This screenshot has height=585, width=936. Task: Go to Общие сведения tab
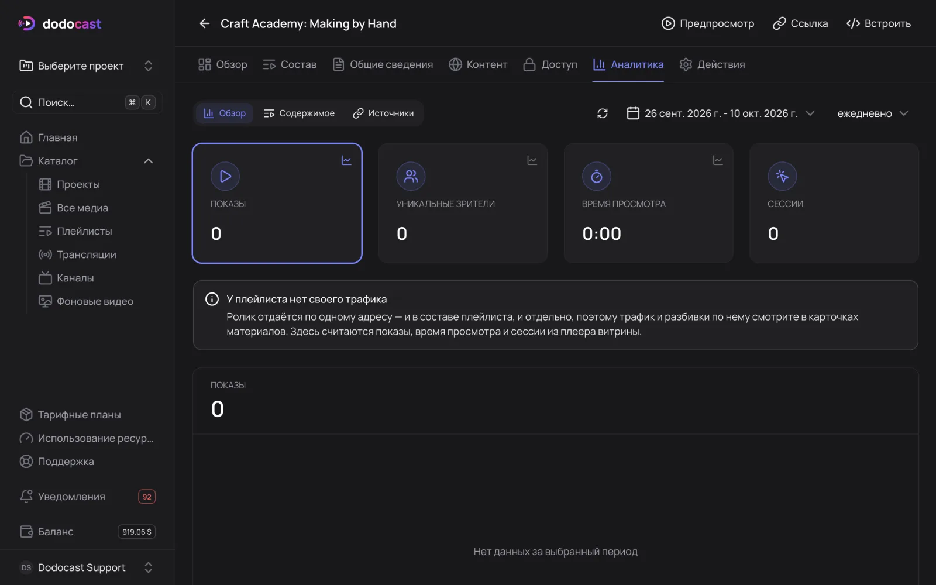tap(383, 64)
